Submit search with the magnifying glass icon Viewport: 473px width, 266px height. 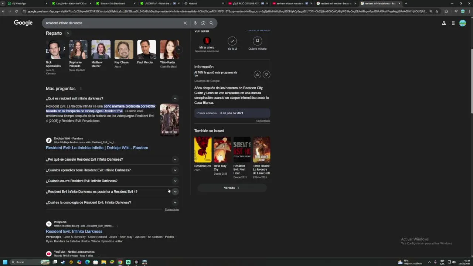point(211,23)
